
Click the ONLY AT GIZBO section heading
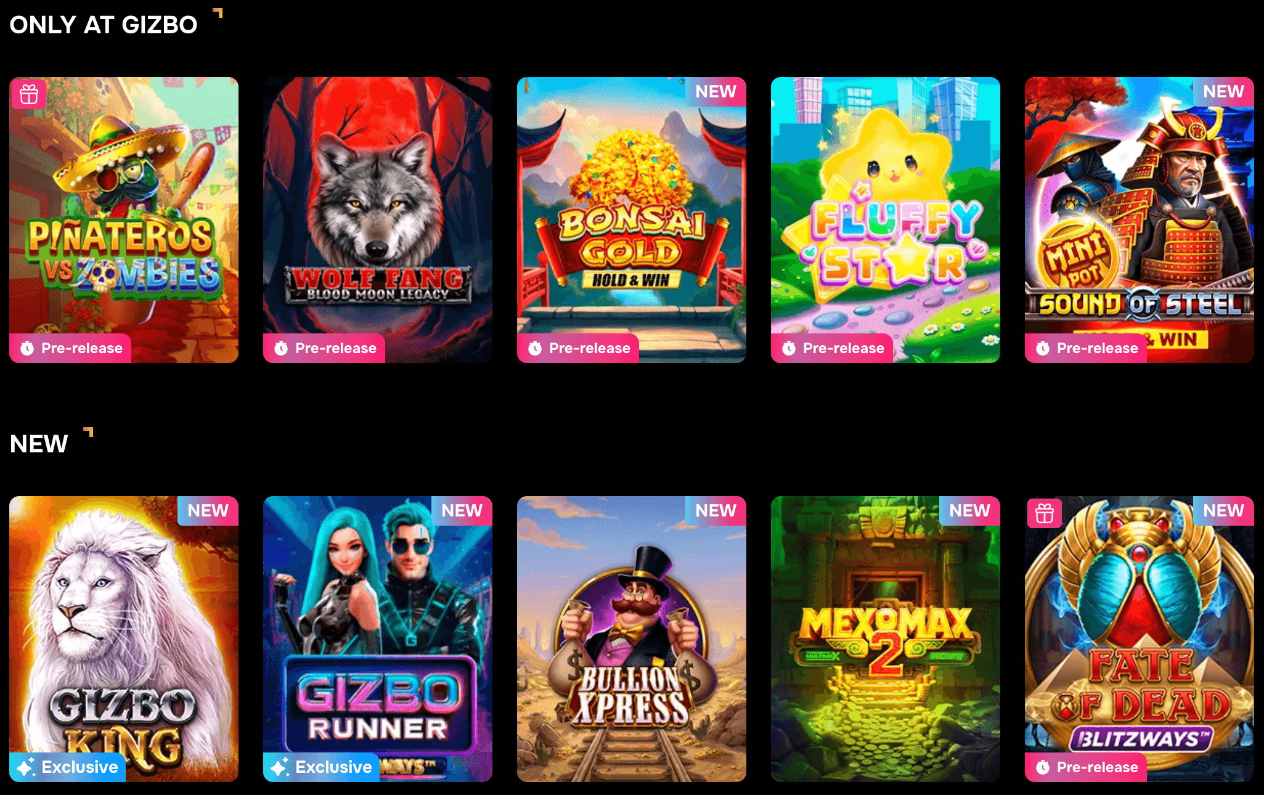[104, 25]
